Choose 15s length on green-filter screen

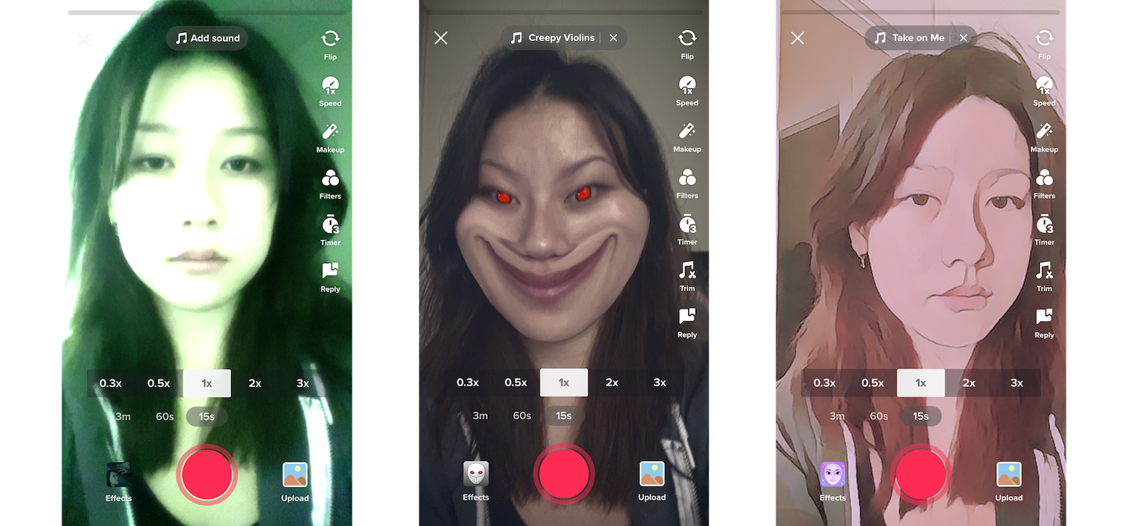coord(207,416)
